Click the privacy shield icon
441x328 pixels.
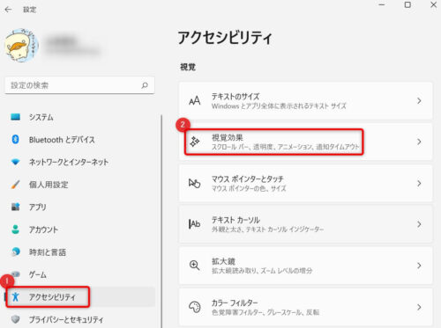(x=15, y=319)
